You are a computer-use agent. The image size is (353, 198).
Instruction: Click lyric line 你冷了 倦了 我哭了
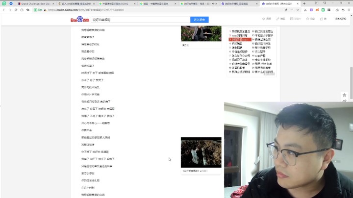93,80
